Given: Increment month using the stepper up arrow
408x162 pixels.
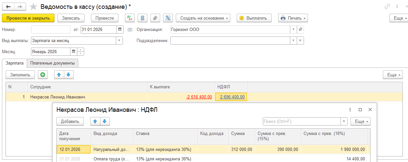Looking at the screenshot, I should tap(81, 50).
